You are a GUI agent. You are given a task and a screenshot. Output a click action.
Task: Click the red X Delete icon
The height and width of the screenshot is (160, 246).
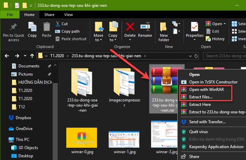pos(130,27)
